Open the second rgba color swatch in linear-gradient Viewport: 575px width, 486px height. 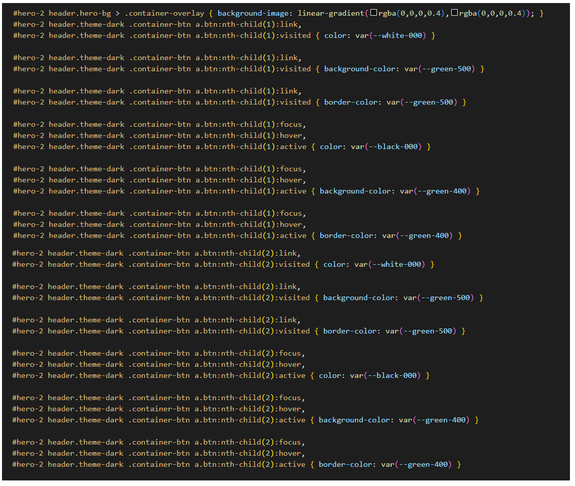(x=454, y=13)
